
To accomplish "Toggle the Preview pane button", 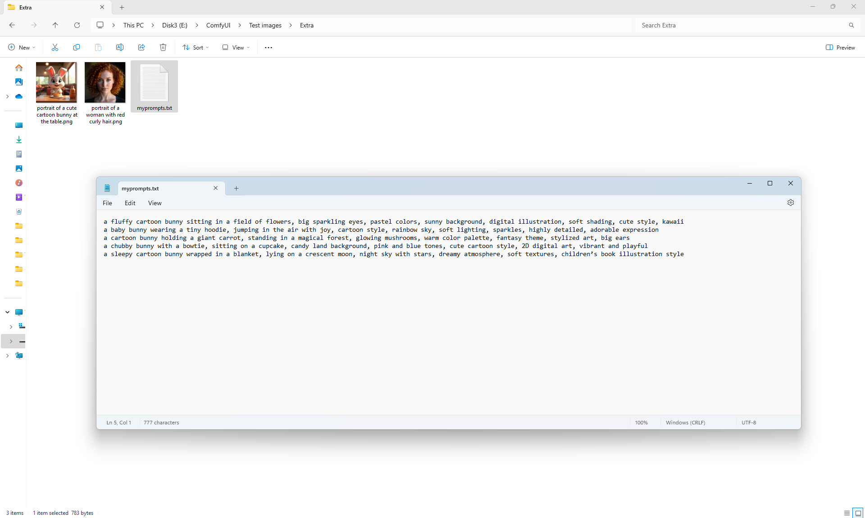I will [840, 47].
